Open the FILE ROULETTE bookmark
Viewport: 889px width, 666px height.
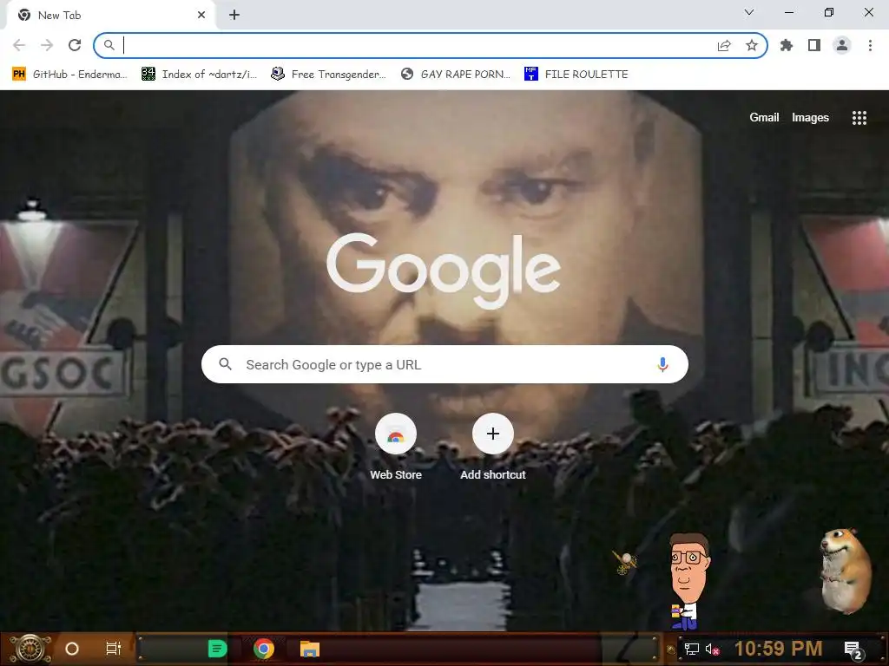[x=576, y=75]
